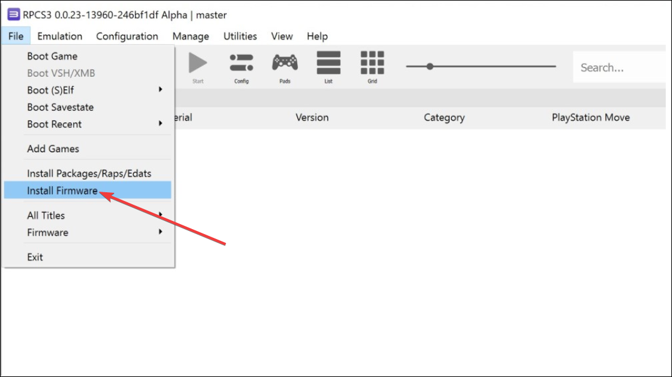This screenshot has height=377, width=672.
Task: Open the Configuration menu
Action: coord(127,36)
